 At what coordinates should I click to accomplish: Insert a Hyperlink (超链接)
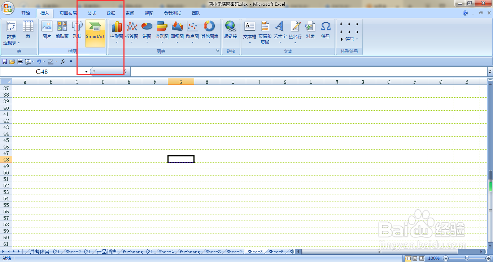click(x=231, y=33)
